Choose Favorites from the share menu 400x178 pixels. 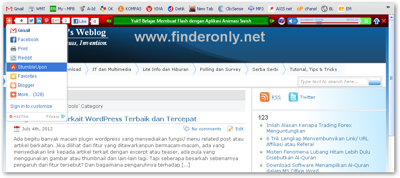(x=37, y=76)
